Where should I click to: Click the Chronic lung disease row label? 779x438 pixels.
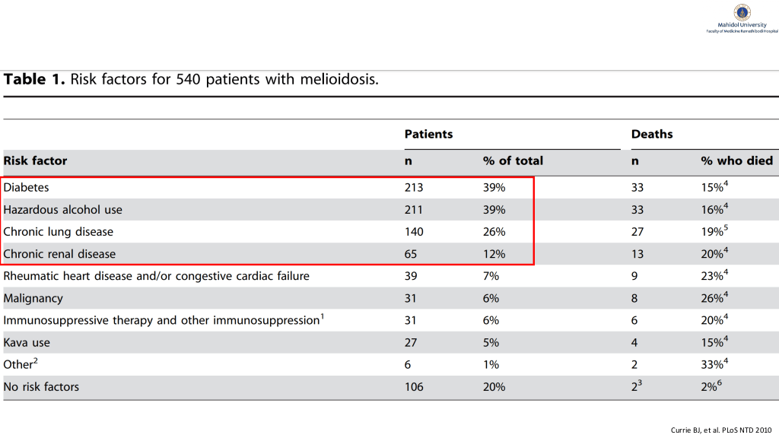[58, 231]
